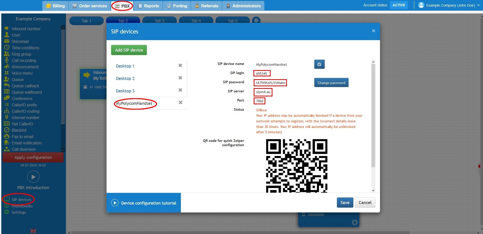Click the UK flag language icon

pos(33,231)
